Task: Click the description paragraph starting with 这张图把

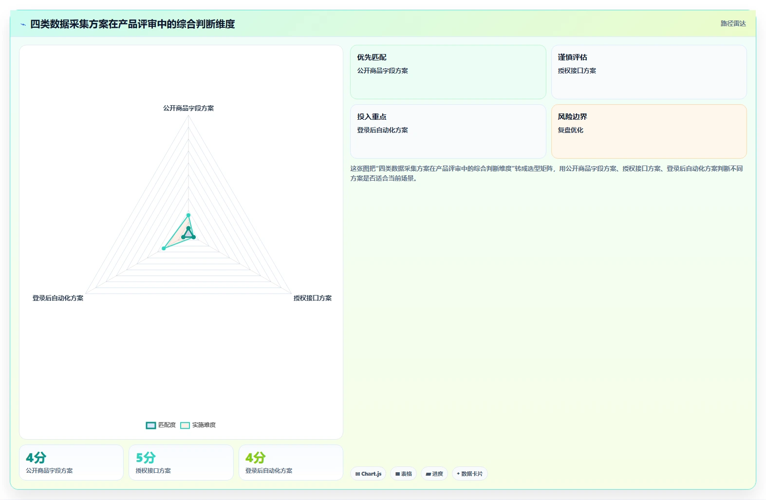Action: tap(546, 173)
